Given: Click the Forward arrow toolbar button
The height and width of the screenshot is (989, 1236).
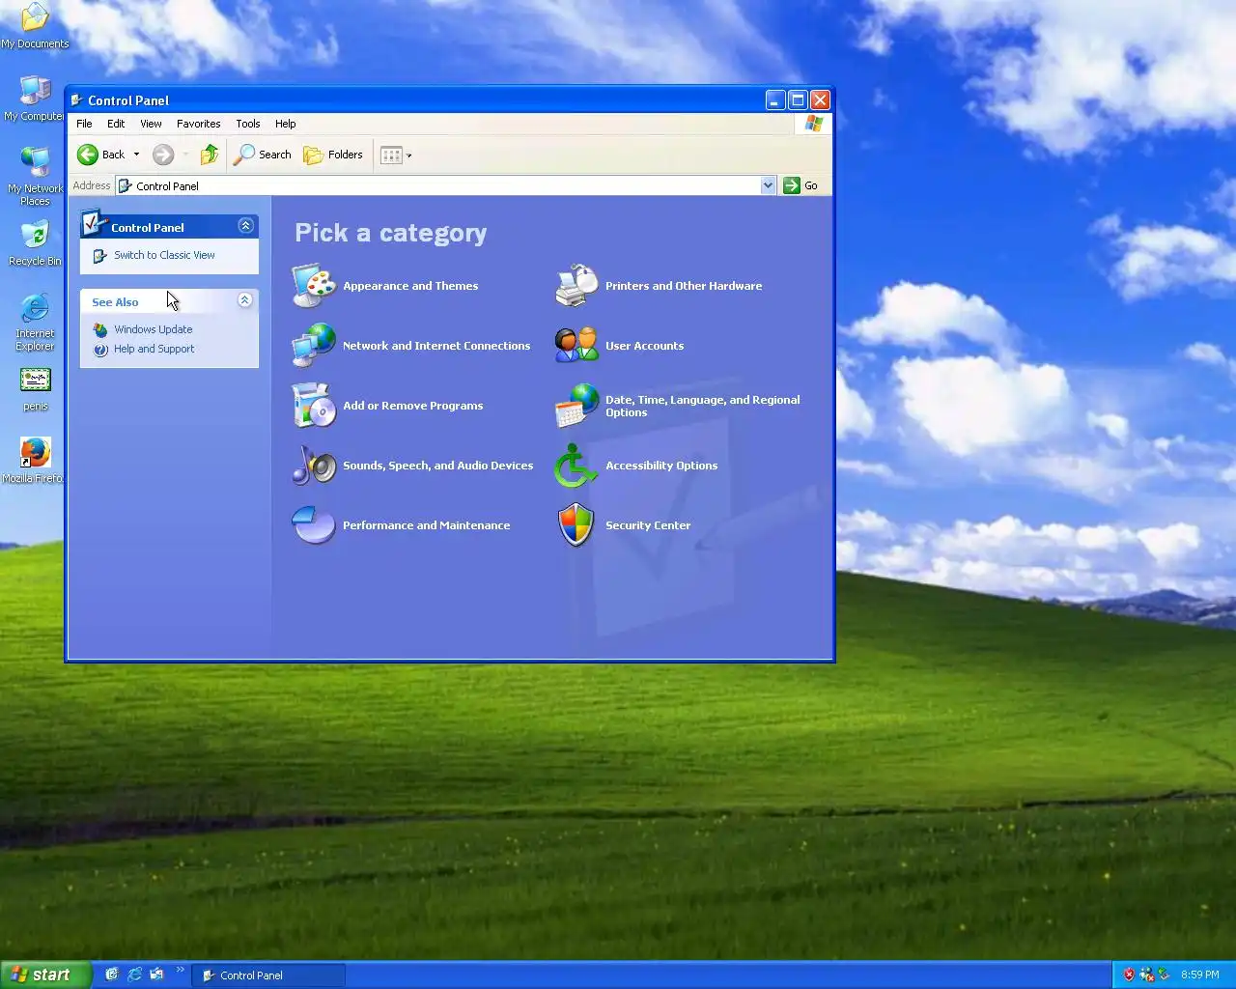Looking at the screenshot, I should [x=163, y=155].
